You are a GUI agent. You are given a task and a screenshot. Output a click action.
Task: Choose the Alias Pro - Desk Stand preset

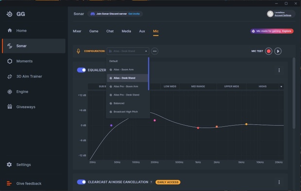tap(127, 95)
